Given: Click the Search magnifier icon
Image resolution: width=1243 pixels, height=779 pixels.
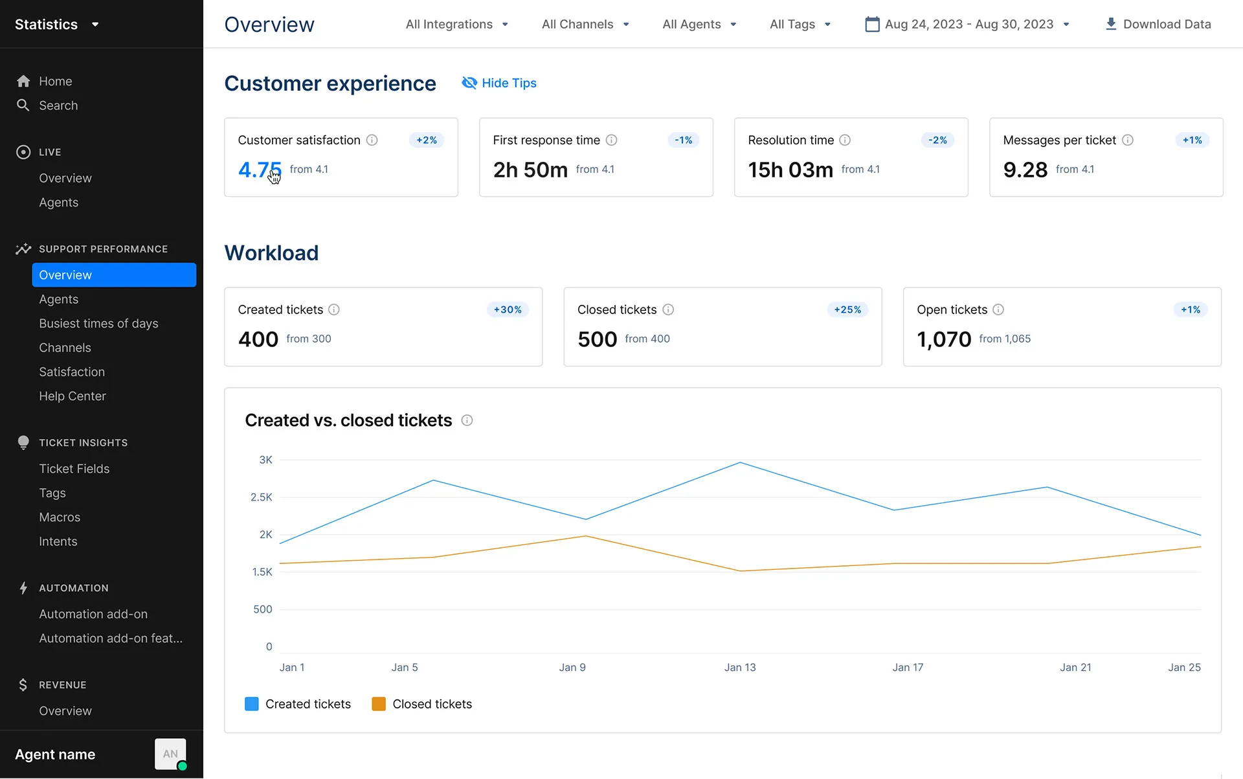Looking at the screenshot, I should [x=23, y=105].
